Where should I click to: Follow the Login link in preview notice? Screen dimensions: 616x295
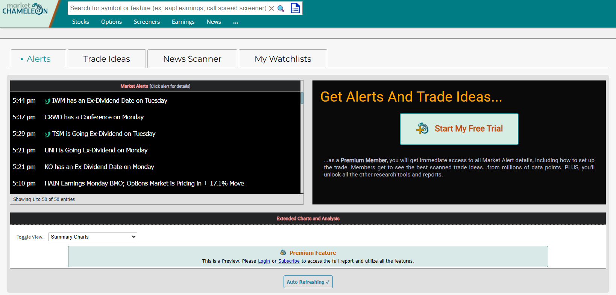click(x=264, y=261)
